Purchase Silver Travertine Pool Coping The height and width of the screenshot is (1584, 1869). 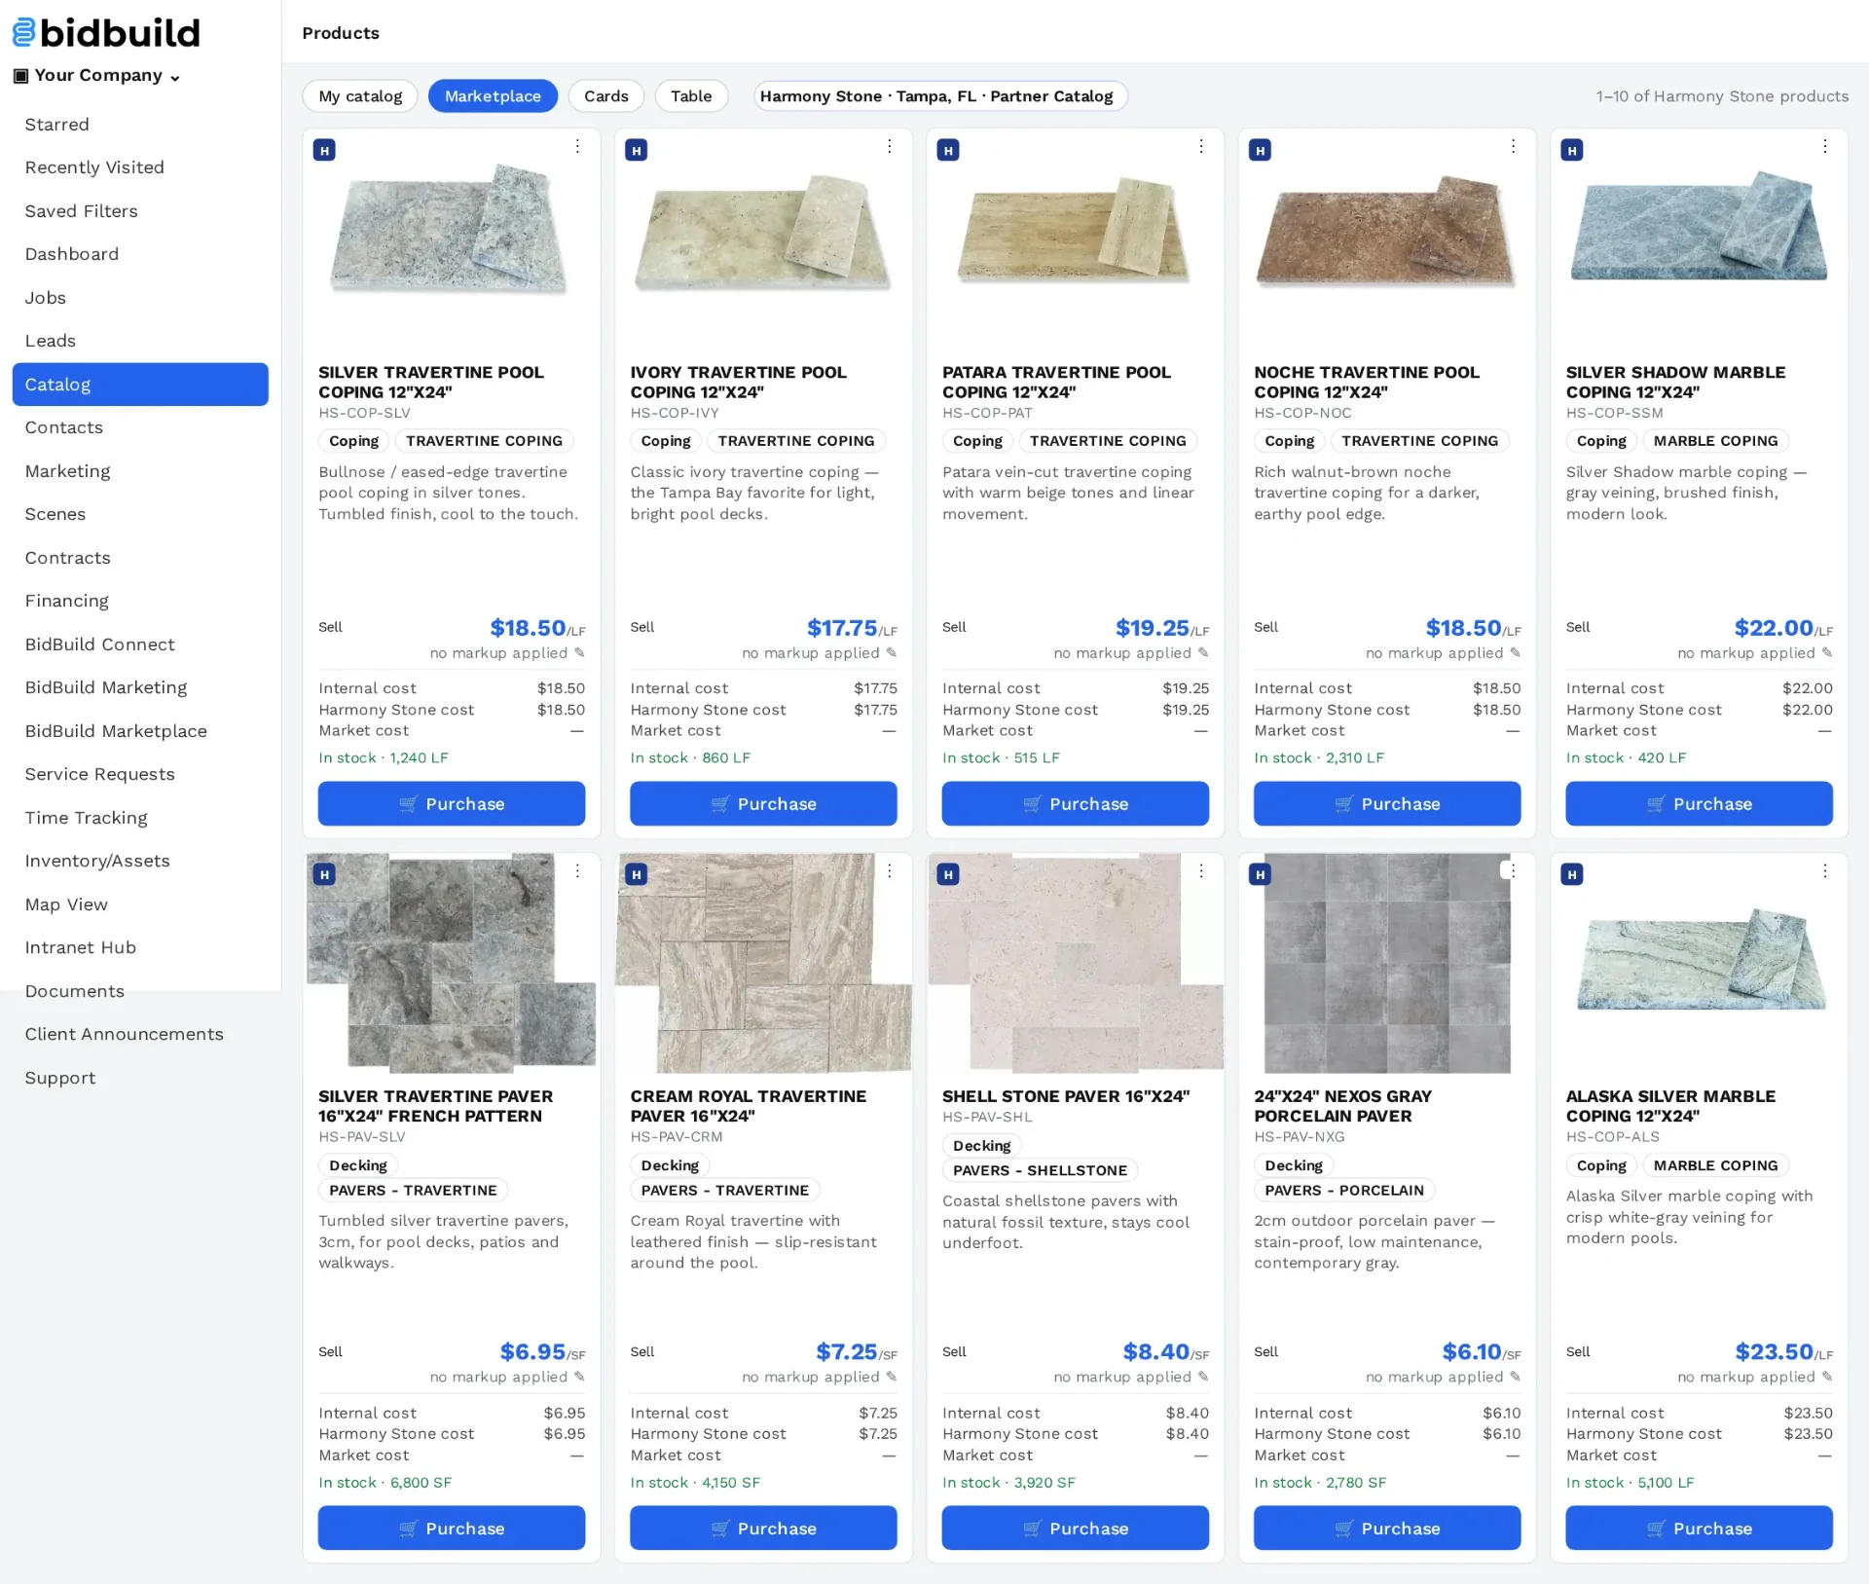click(452, 803)
